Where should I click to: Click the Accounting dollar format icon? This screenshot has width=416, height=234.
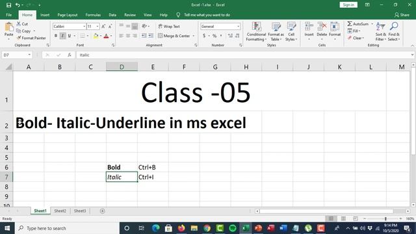click(204, 36)
